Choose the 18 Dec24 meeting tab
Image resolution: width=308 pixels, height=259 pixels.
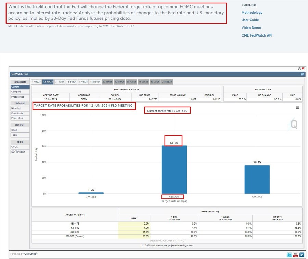pos(95,82)
